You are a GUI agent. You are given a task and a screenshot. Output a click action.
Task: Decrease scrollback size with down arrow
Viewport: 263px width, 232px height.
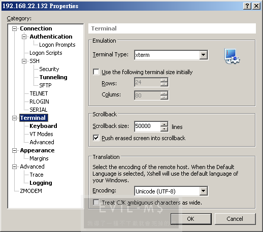coord(164,129)
